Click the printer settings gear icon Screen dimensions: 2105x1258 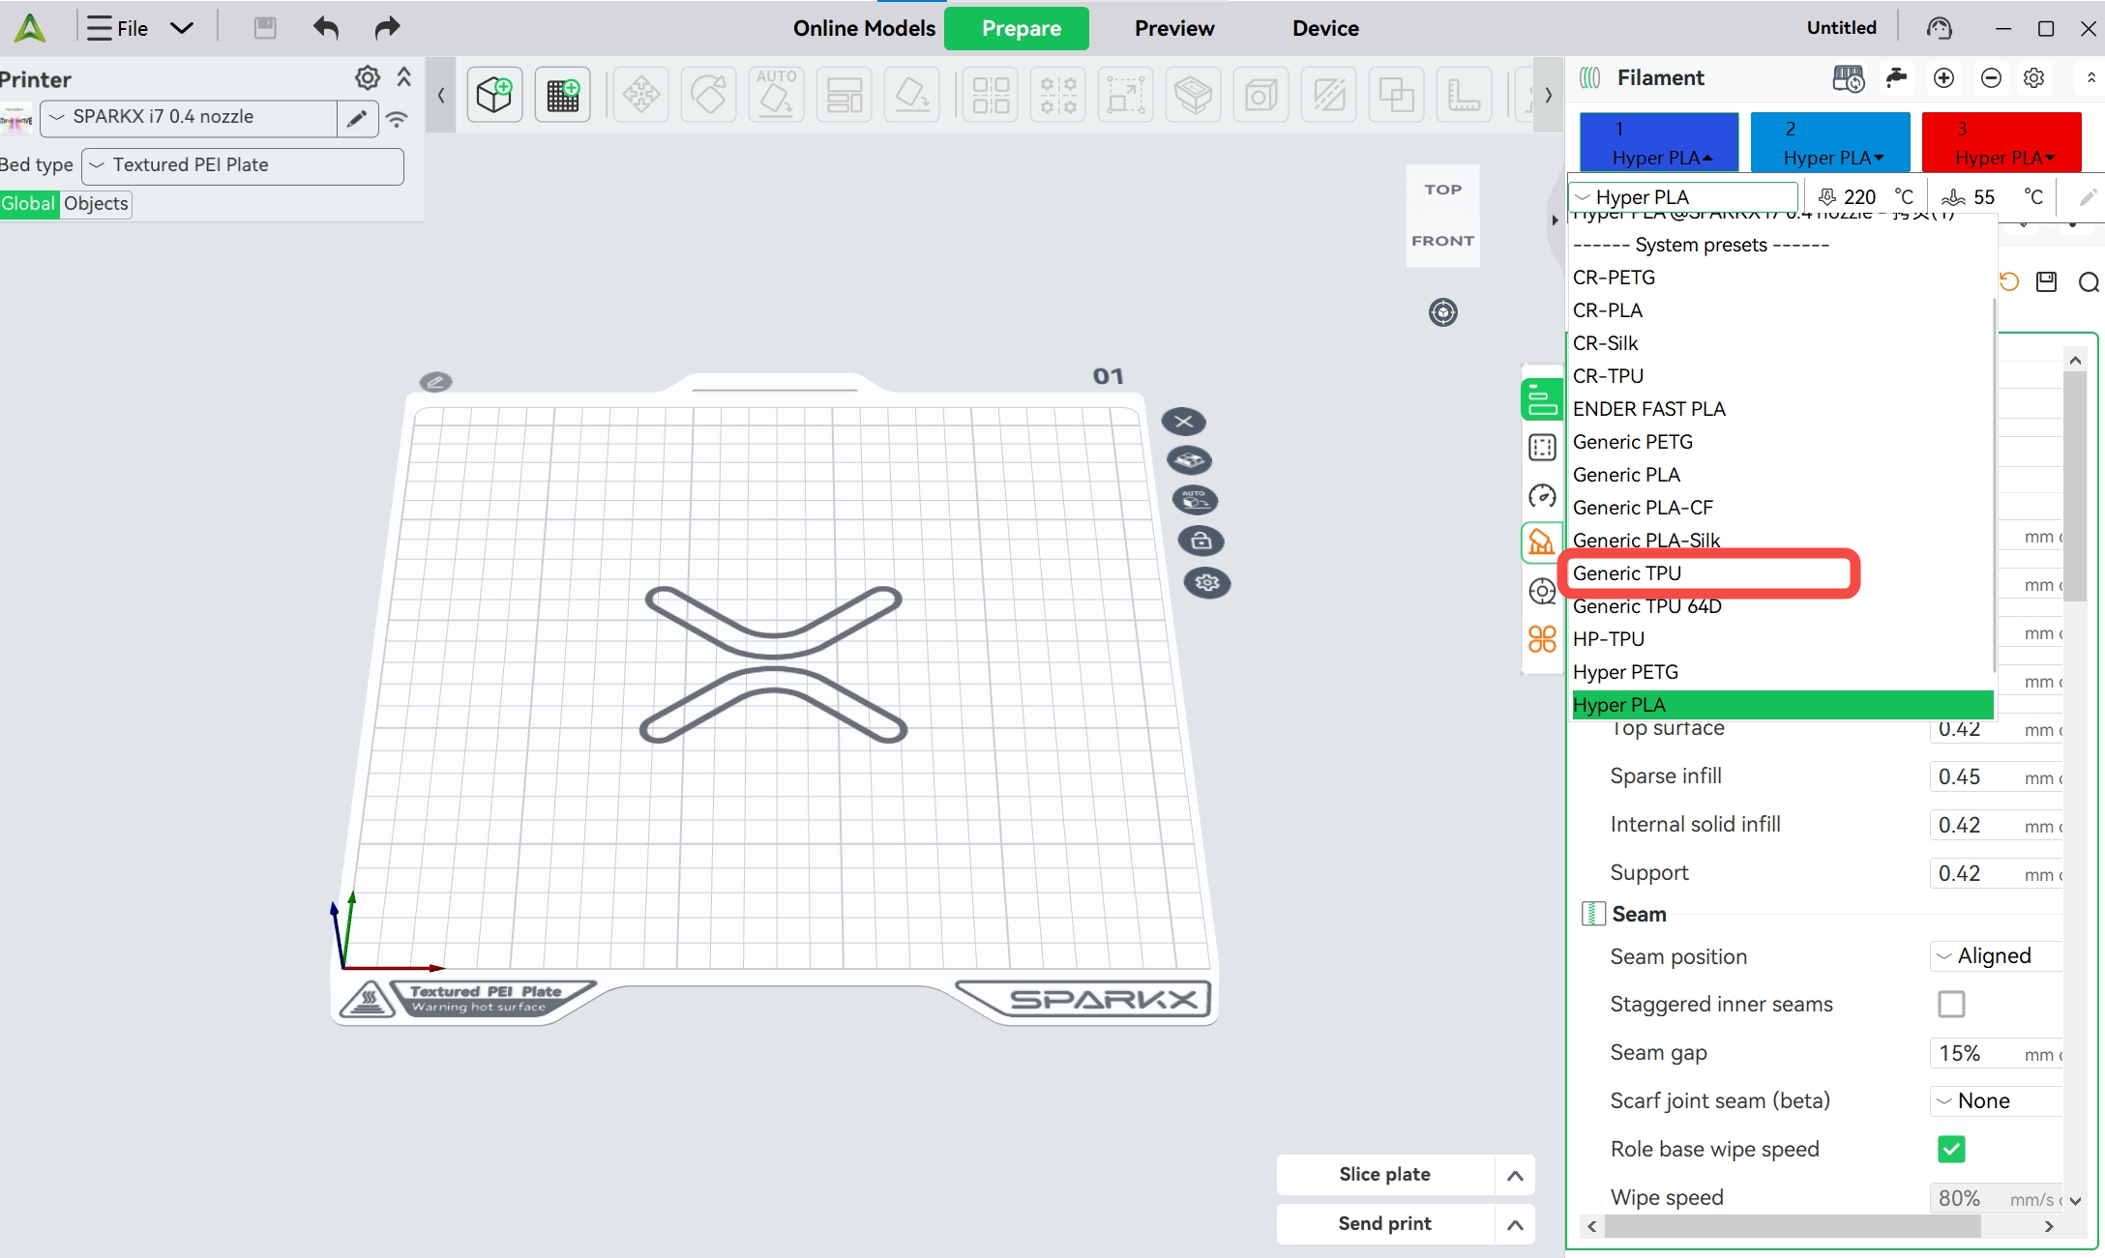click(367, 77)
